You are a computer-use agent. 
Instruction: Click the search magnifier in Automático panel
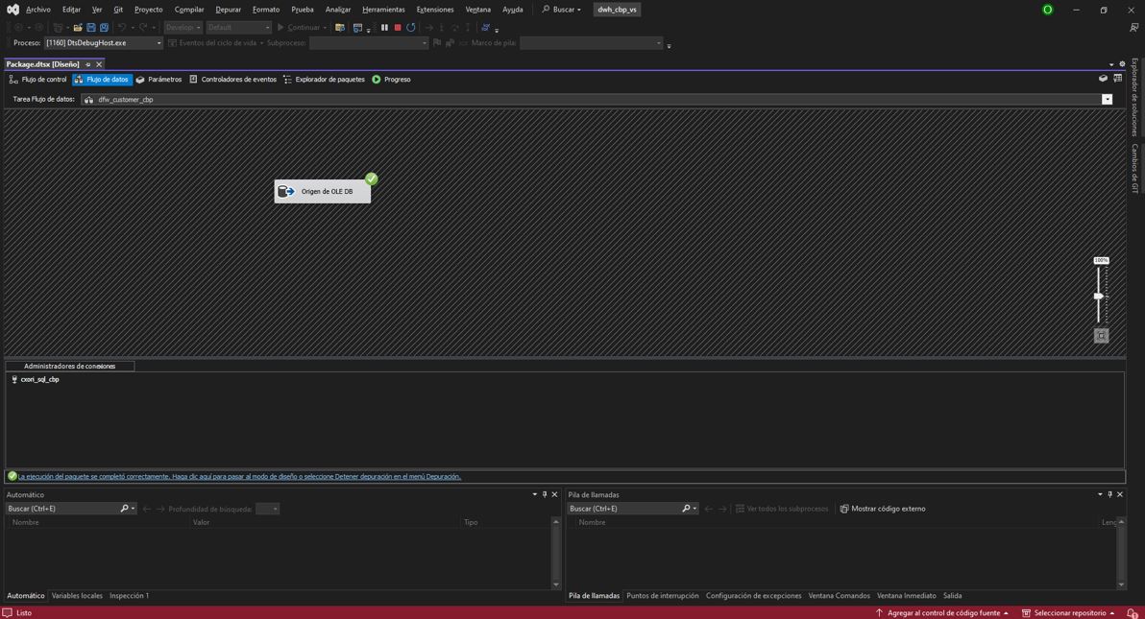tap(124, 509)
